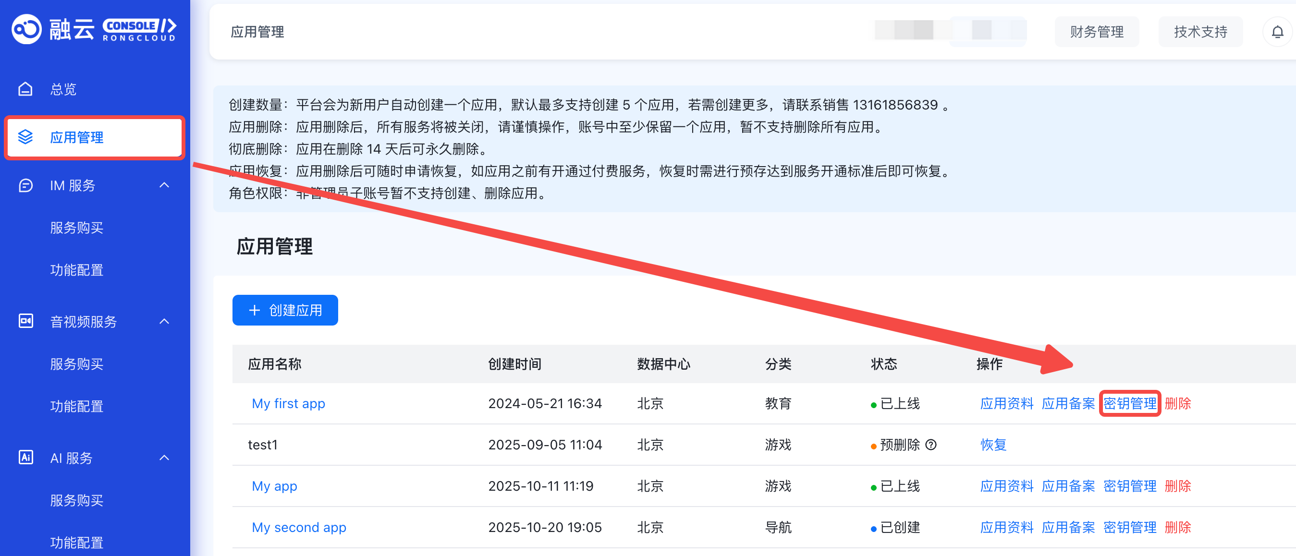Collapse the 音视频服务 menu section
Image resolution: width=1296 pixels, height=556 pixels.
(x=164, y=321)
